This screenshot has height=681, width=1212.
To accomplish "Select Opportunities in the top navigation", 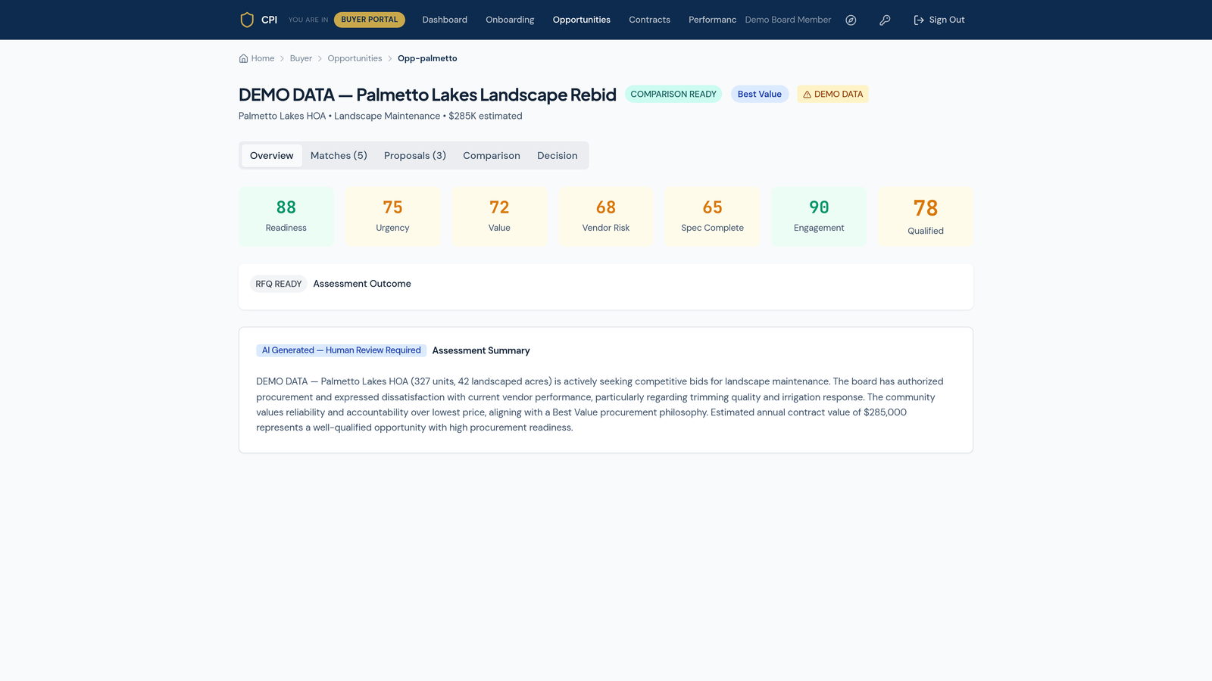I will [581, 20].
